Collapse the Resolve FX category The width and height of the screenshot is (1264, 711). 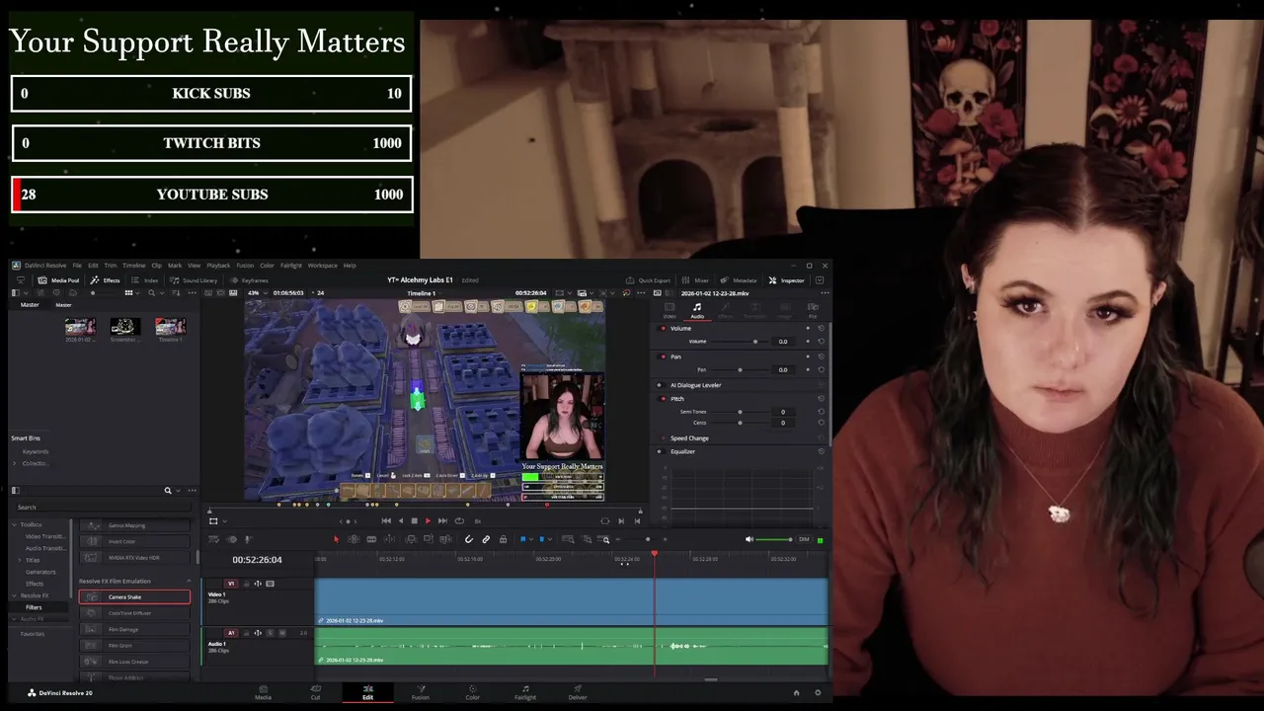coord(14,595)
